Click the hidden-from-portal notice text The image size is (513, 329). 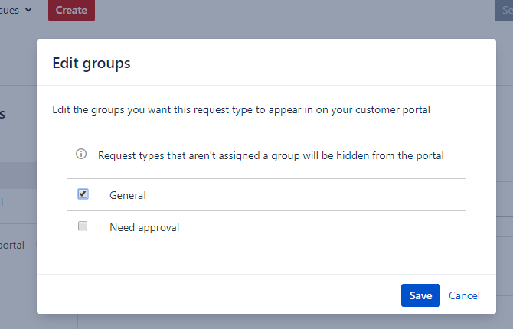270,155
